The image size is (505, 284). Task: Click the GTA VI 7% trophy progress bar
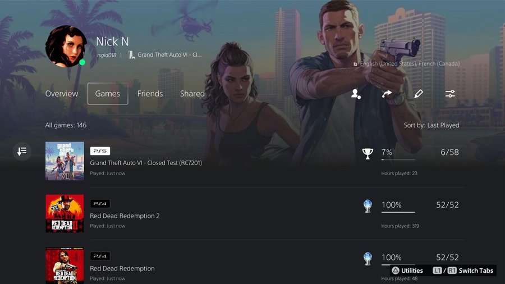coord(398,160)
